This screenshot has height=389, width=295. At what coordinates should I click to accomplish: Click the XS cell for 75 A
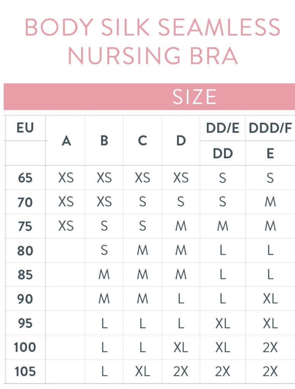click(66, 226)
